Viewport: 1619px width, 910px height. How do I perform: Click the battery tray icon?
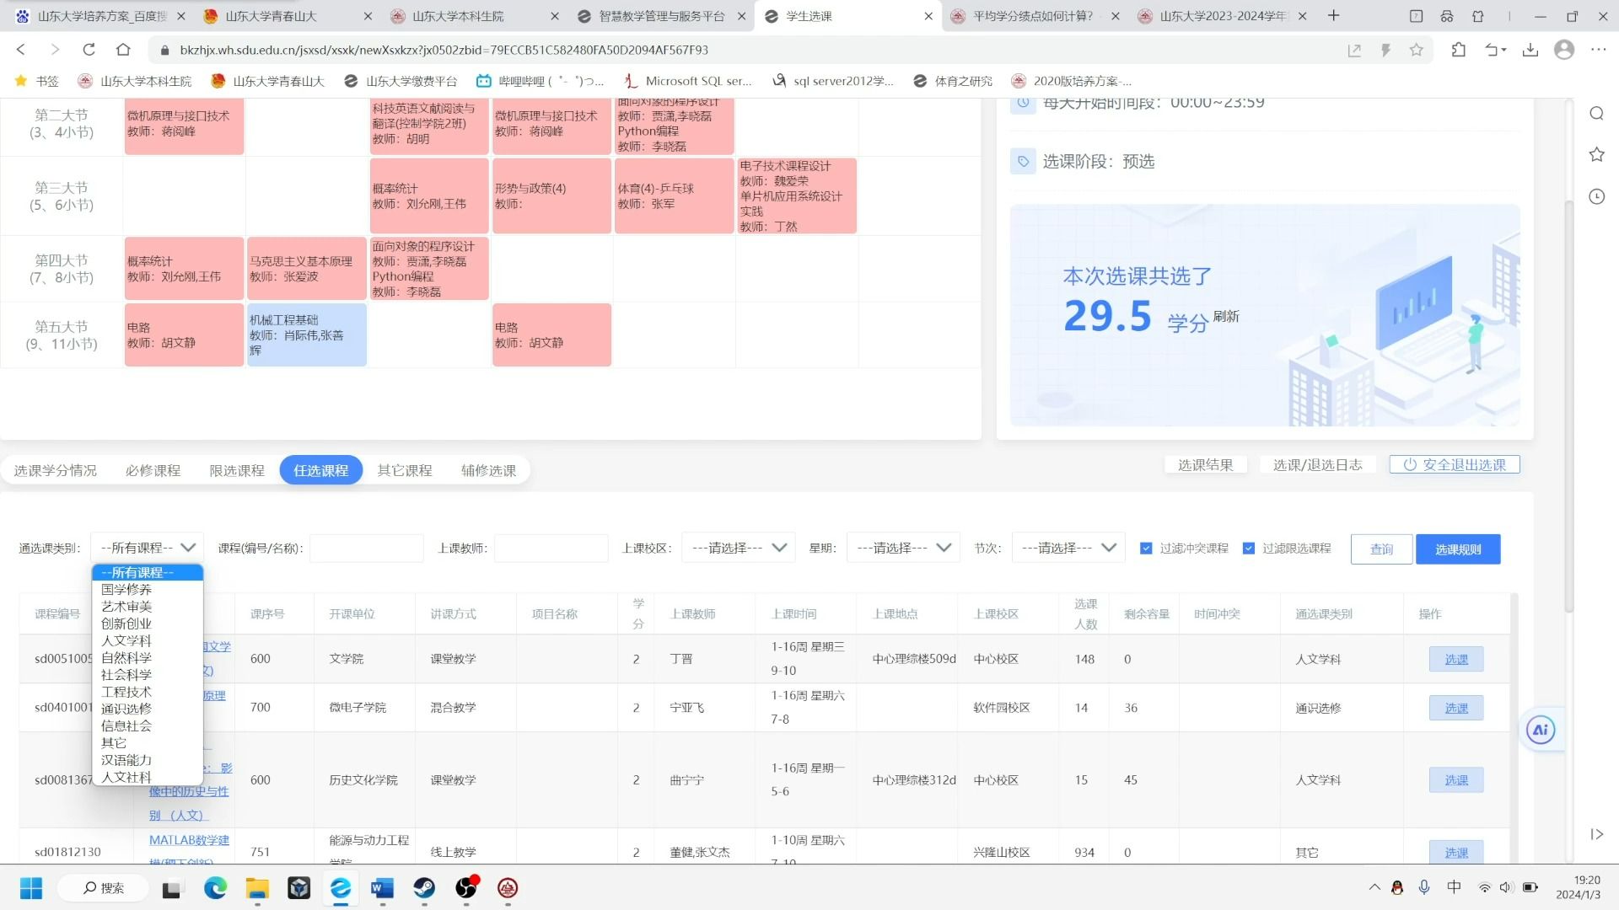[x=1531, y=887]
